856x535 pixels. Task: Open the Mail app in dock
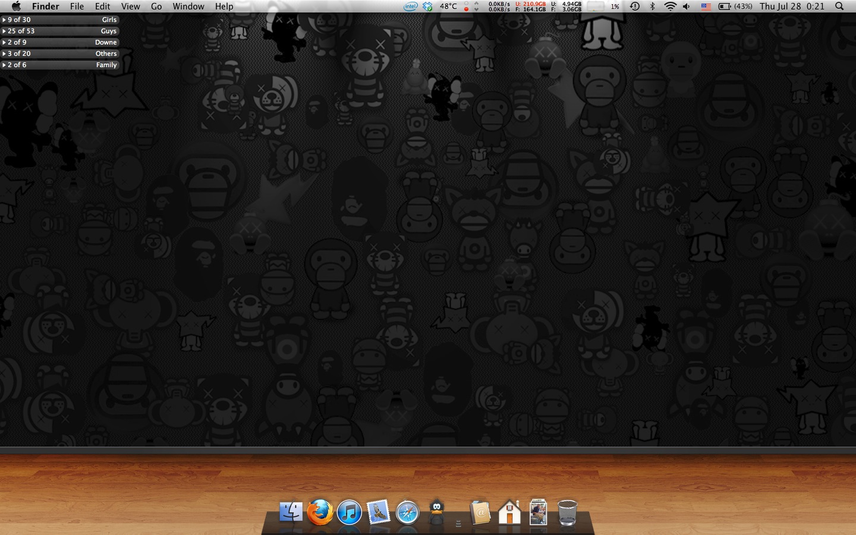[x=378, y=512]
